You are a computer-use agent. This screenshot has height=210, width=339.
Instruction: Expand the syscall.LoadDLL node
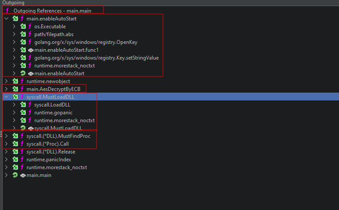(x=14, y=105)
